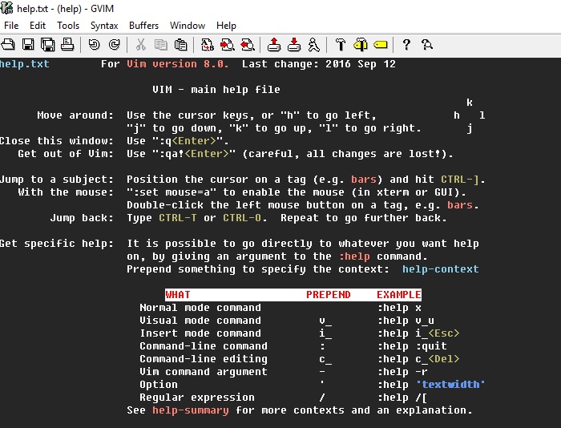Click the "VIM - main help file" title
Image resolution: width=561 pixels, height=428 pixels.
[x=216, y=90]
